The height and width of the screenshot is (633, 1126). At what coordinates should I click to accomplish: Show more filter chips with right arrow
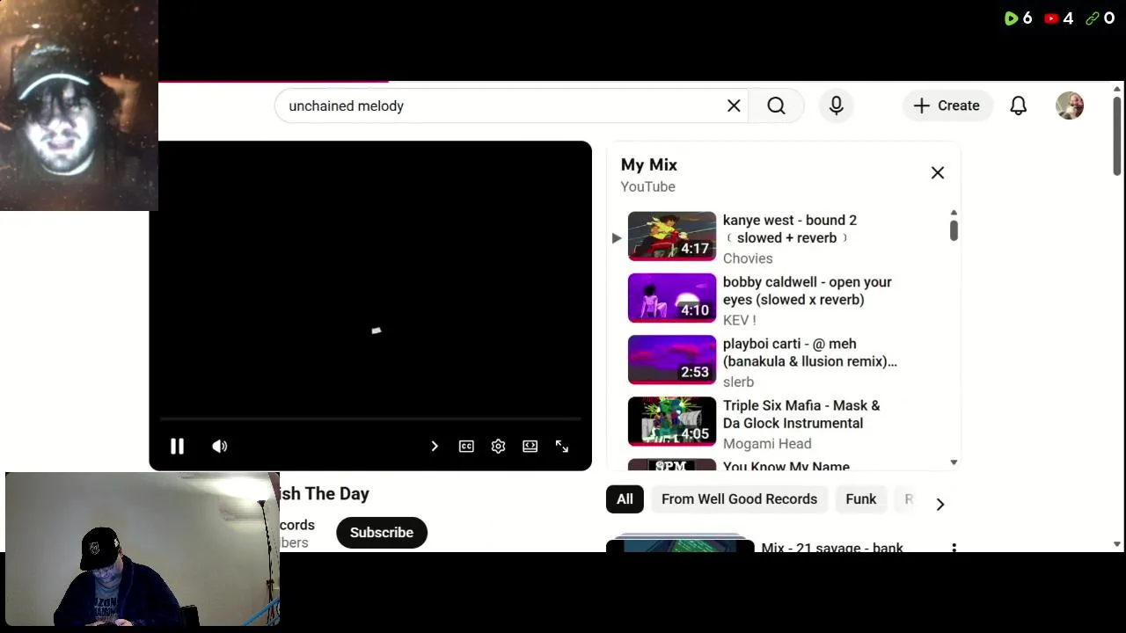click(940, 504)
